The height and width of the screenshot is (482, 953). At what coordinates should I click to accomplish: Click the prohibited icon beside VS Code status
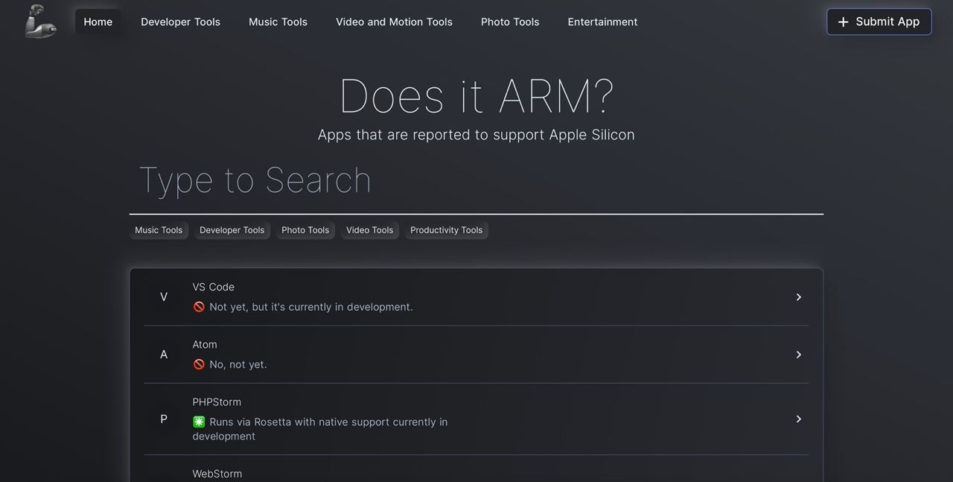coord(199,307)
